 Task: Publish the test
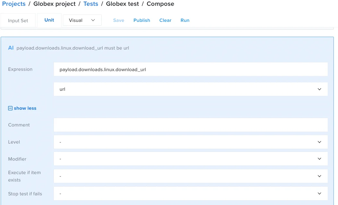pos(142,20)
